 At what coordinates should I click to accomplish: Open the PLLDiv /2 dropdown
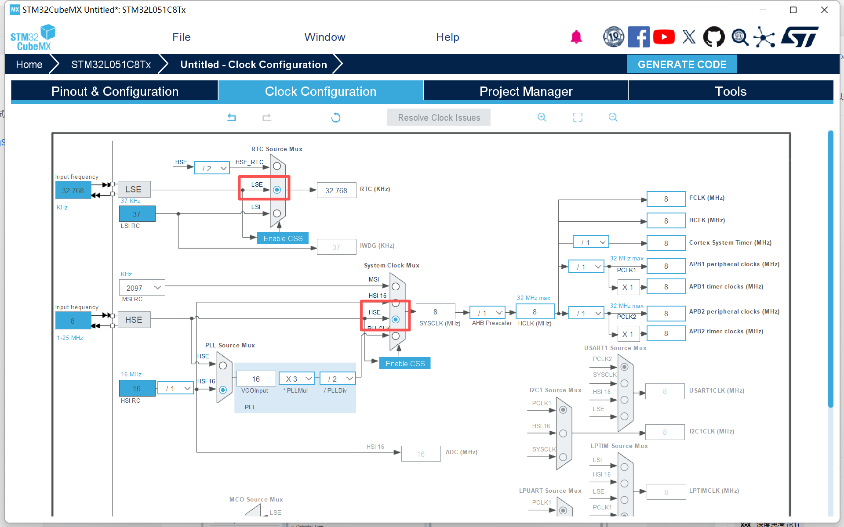(338, 379)
